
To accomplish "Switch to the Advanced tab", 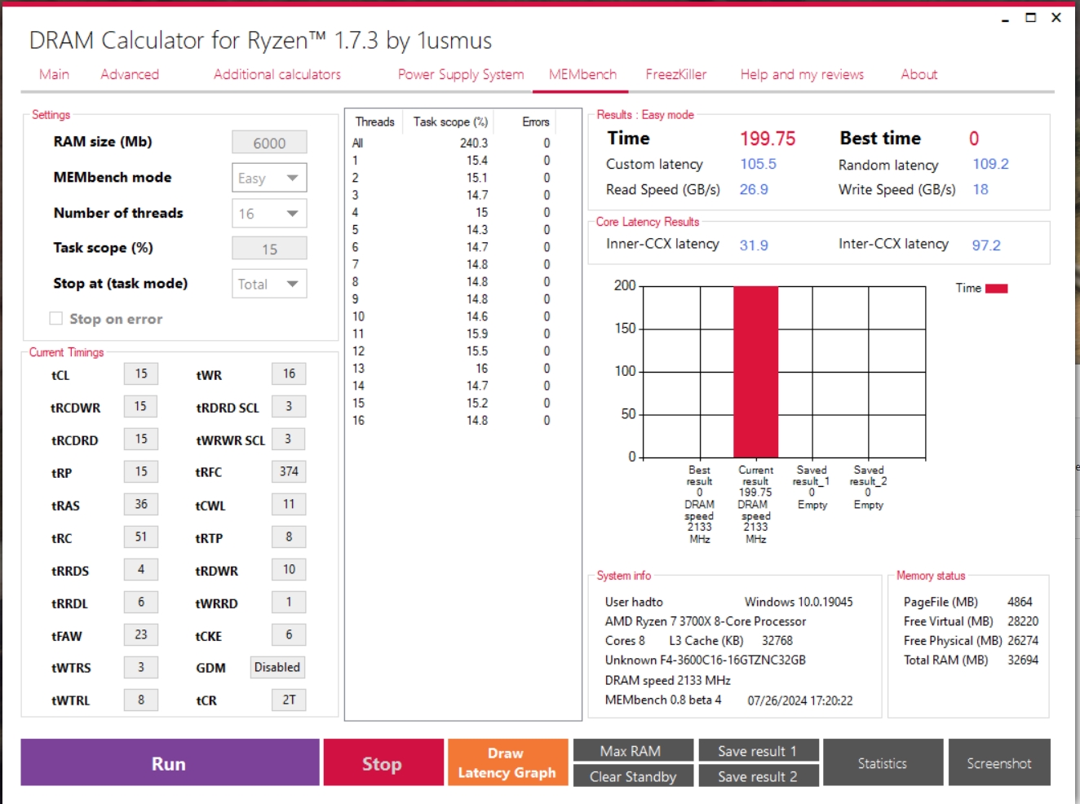I will tap(129, 74).
